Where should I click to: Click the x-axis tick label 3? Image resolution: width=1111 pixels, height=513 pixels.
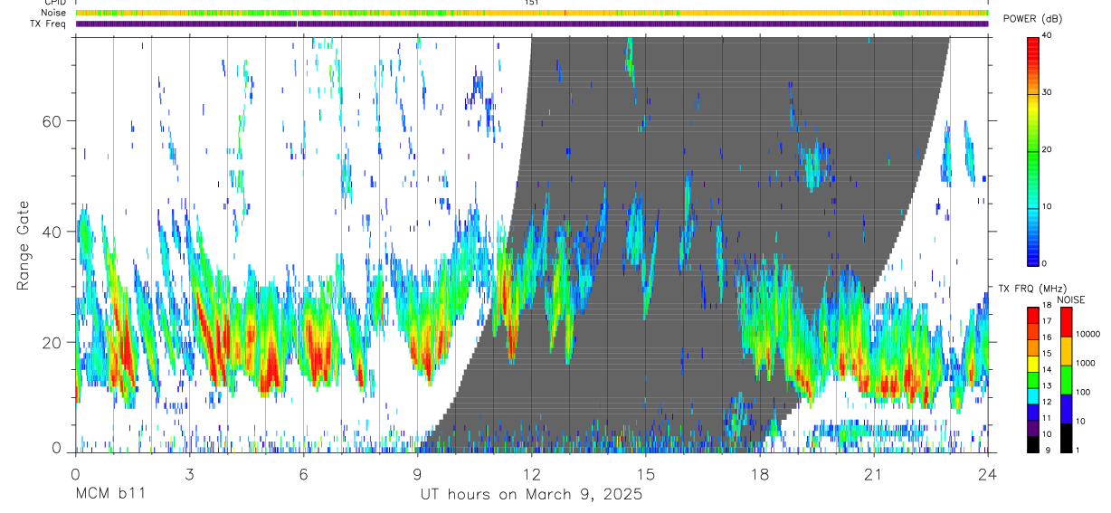[x=189, y=473]
